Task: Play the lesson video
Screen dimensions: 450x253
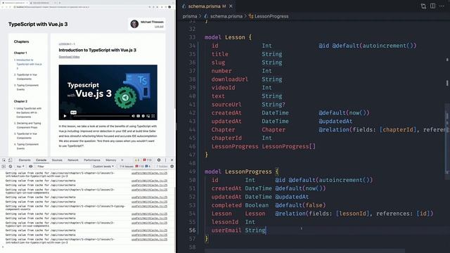Action: 65,116
